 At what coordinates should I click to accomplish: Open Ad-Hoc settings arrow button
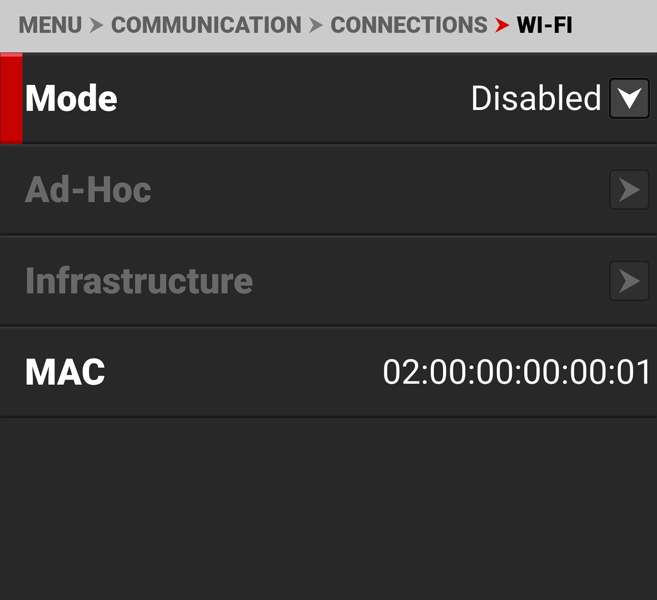click(629, 190)
